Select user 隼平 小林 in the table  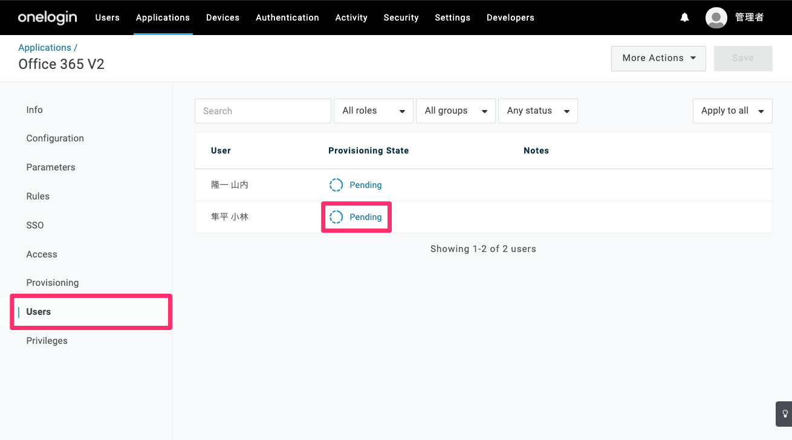tap(230, 217)
